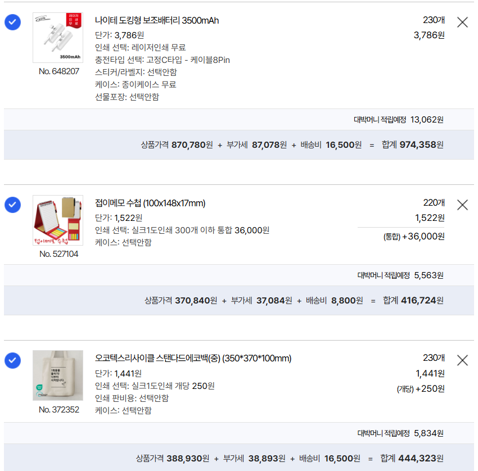The width and height of the screenshot is (478, 471).
Task: Open the eco bag product thumbnail
Action: (x=58, y=375)
